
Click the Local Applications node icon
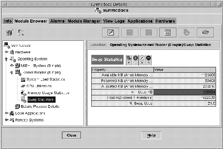coord(12,113)
